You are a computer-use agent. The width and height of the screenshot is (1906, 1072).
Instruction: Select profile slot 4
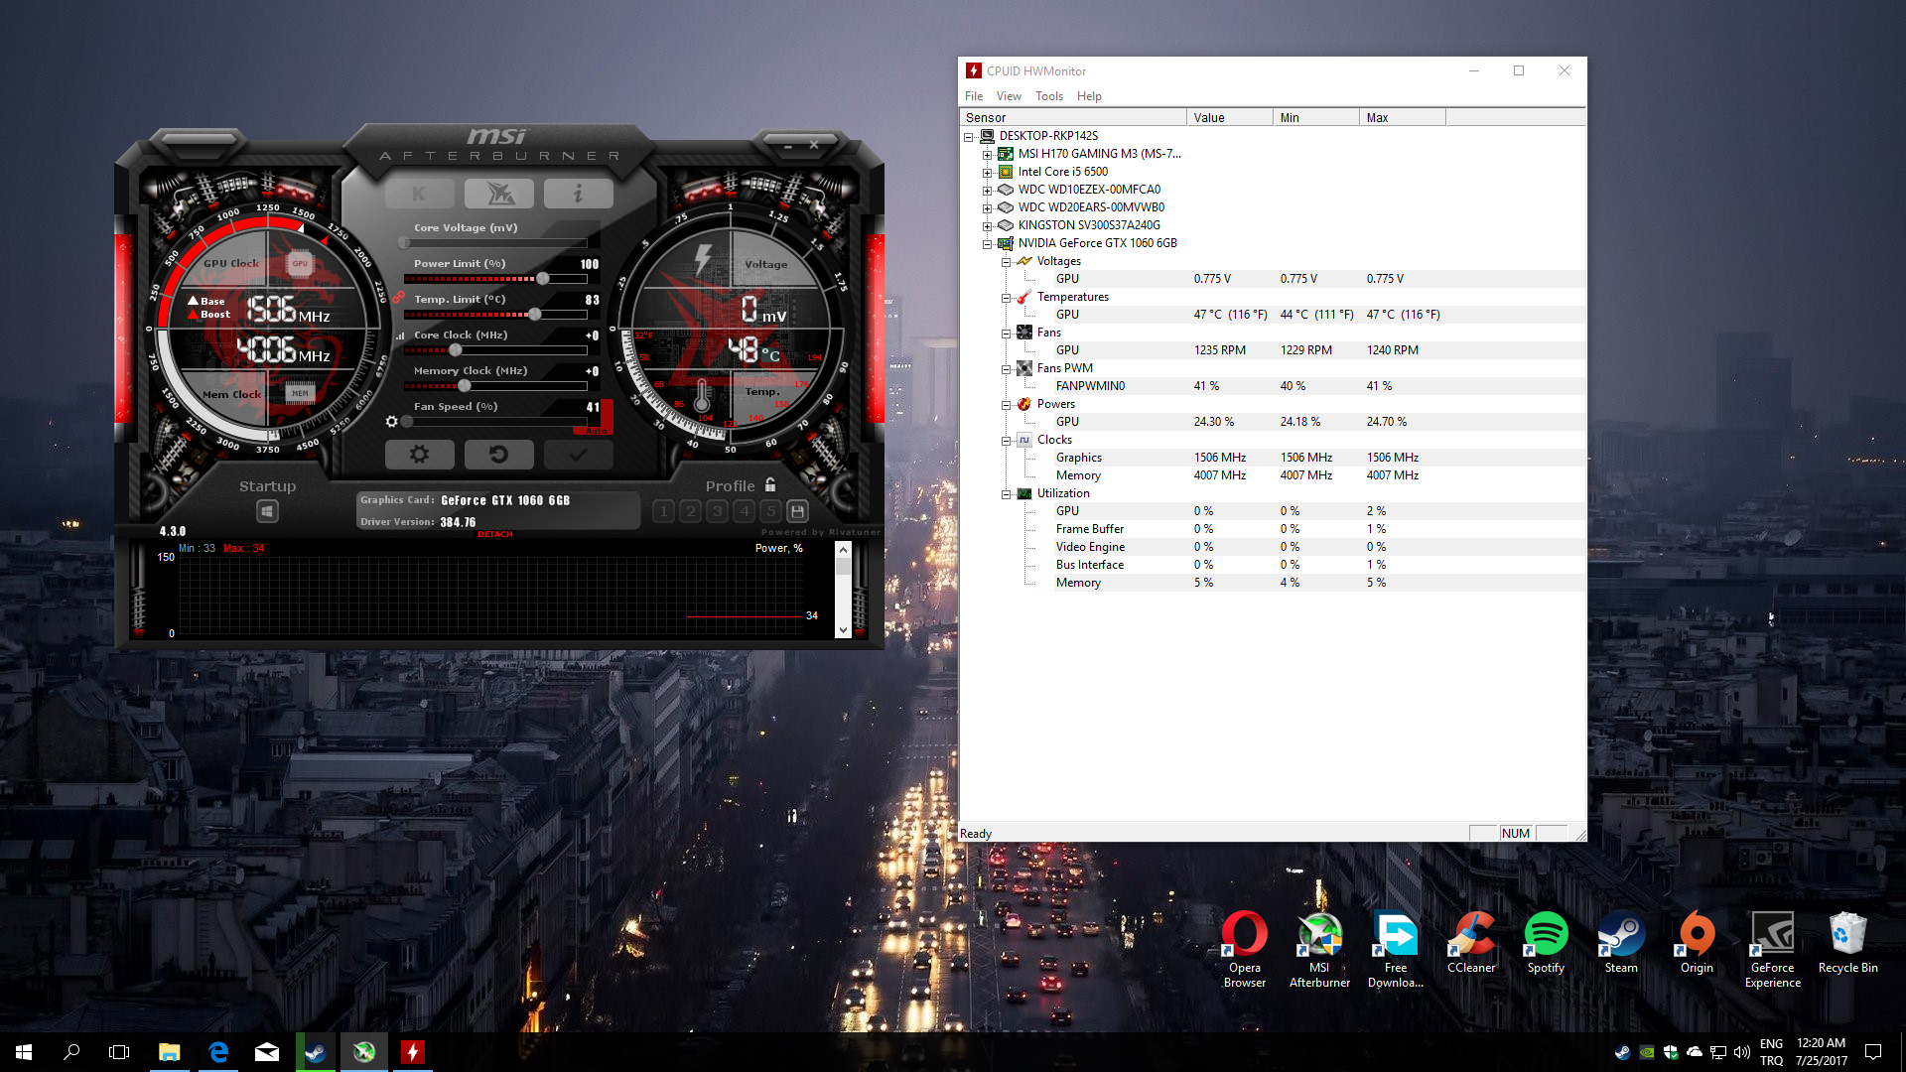[745, 511]
